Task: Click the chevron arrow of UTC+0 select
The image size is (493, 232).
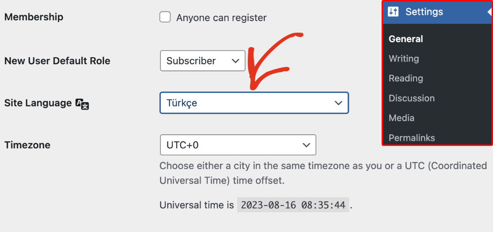Action: [x=306, y=145]
